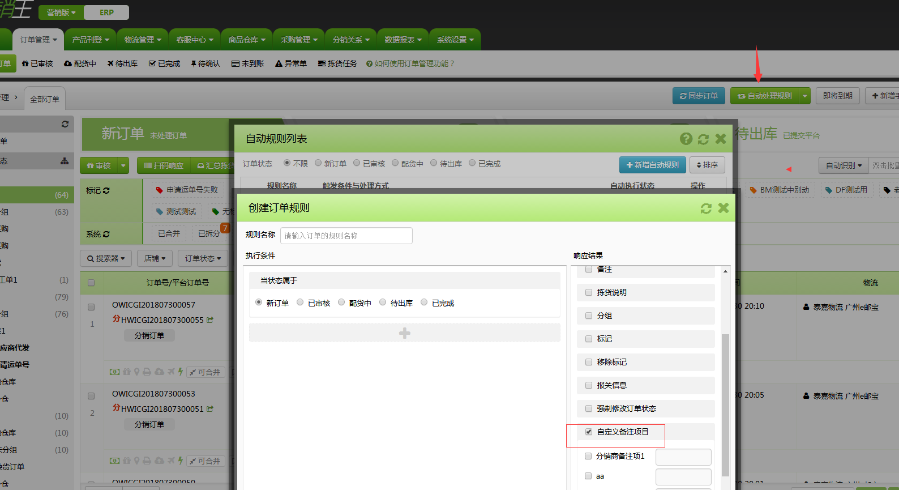The width and height of the screenshot is (899, 490).
Task: Refresh the 创建订单规则 dialog
Action: coord(706,208)
